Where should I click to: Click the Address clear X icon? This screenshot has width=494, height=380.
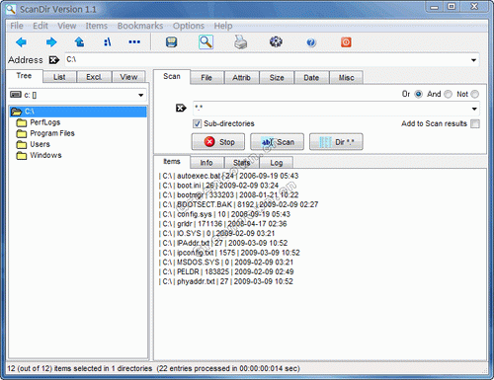point(54,60)
